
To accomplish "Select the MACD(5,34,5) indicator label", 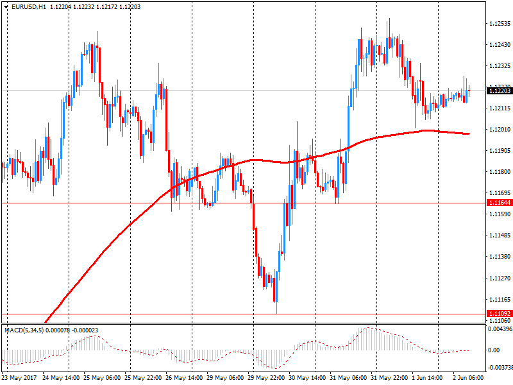I will (24, 330).
